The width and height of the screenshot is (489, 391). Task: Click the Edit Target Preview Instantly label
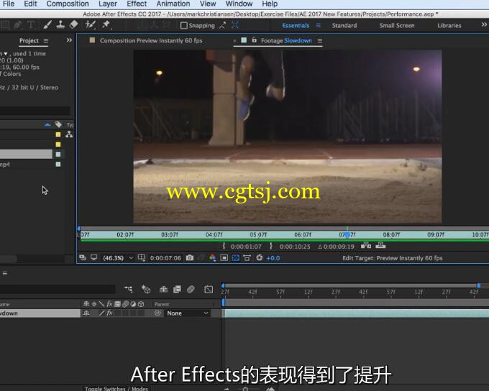coord(393,258)
